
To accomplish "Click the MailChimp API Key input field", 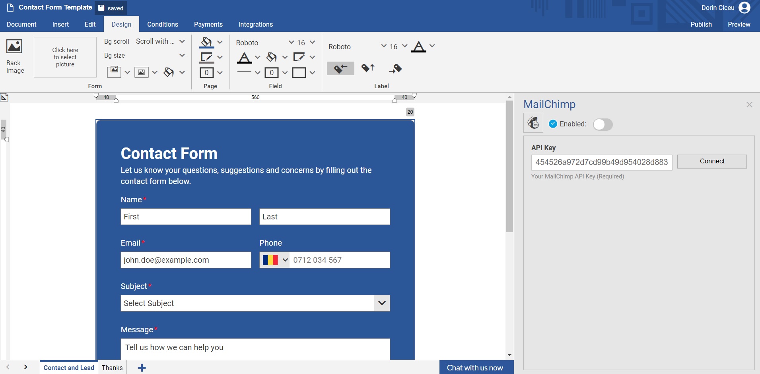I will [601, 163].
